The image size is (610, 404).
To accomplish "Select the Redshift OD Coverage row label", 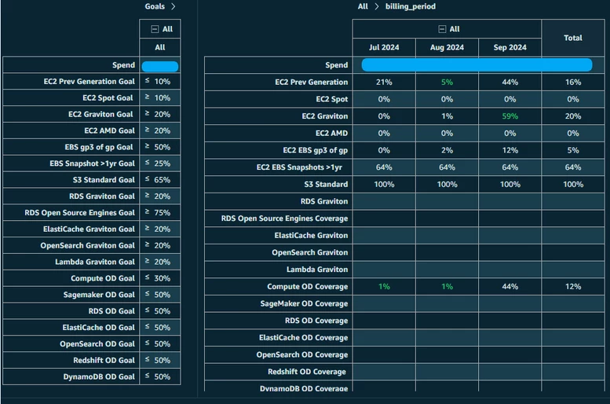I will 306,372.
